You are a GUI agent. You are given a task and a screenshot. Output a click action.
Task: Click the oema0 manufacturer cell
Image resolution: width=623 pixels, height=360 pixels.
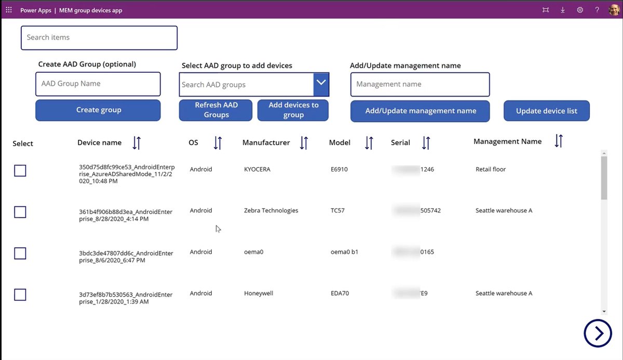254,252
